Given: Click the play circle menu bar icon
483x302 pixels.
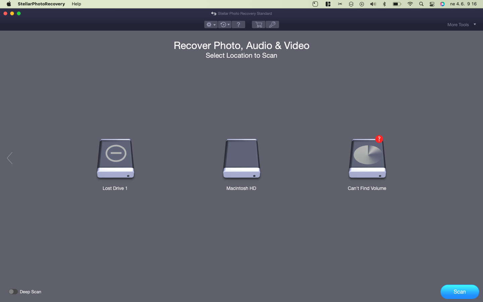Looking at the screenshot, I should pyautogui.click(x=362, y=4).
